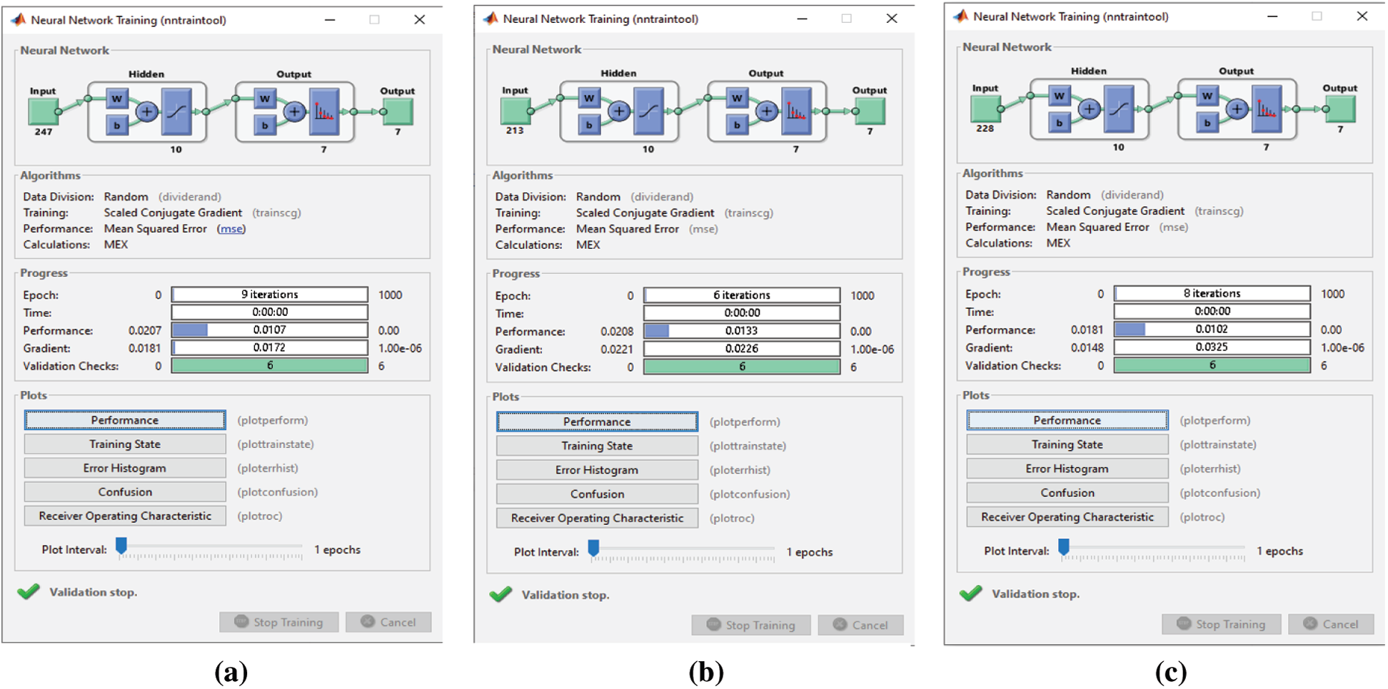The image size is (1388, 689).
Task: Click the green Input block labeled 247
Action: pyautogui.click(x=43, y=112)
